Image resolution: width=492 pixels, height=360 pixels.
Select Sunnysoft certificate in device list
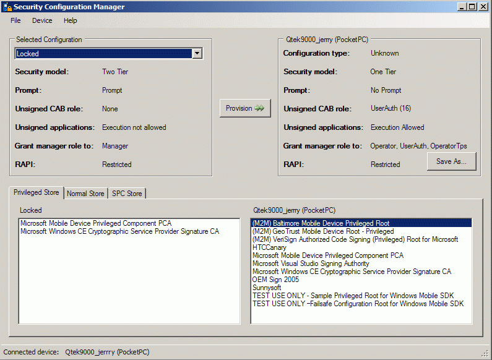[x=267, y=288]
